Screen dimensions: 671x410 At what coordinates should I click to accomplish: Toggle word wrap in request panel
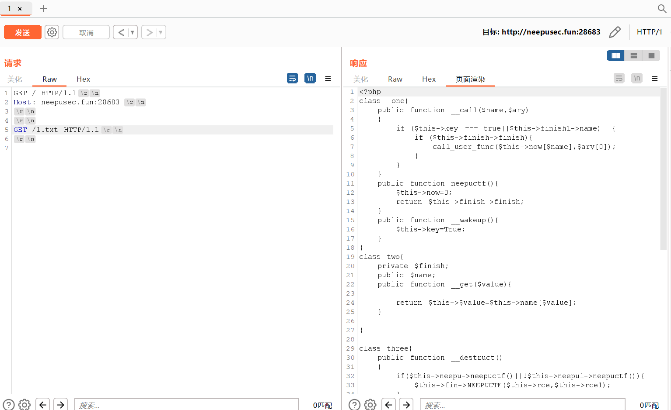[292, 78]
